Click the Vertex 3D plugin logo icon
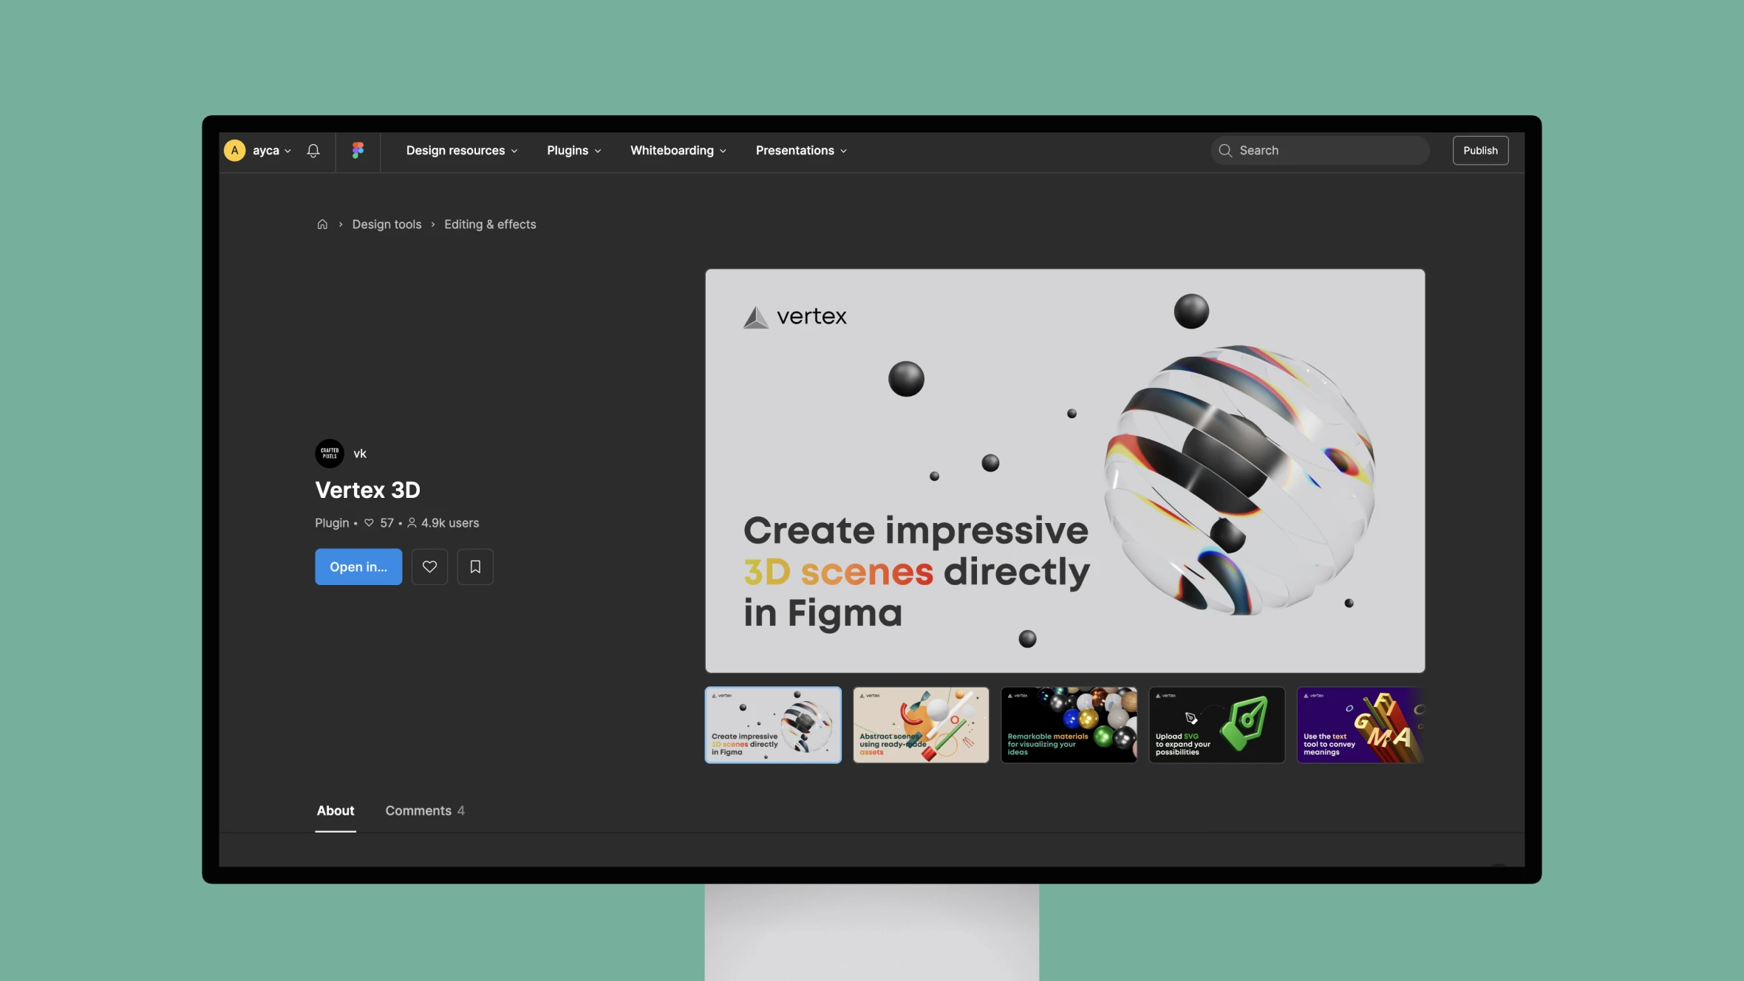1744x981 pixels. [330, 453]
